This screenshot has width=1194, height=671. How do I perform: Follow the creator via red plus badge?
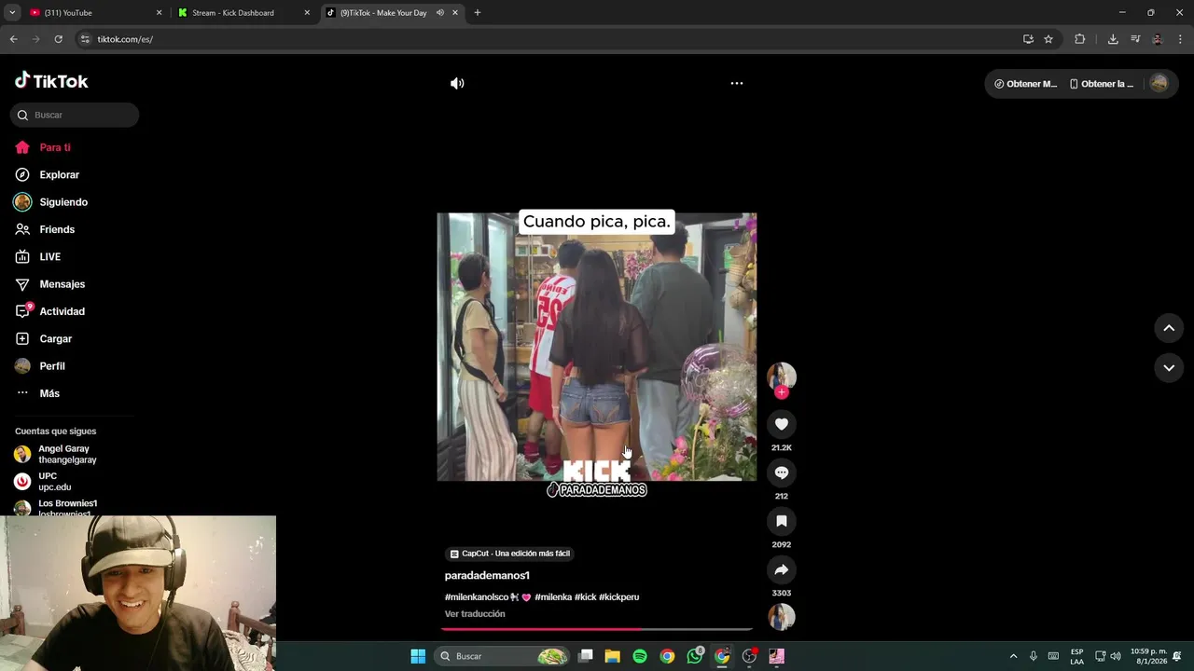[x=782, y=392]
